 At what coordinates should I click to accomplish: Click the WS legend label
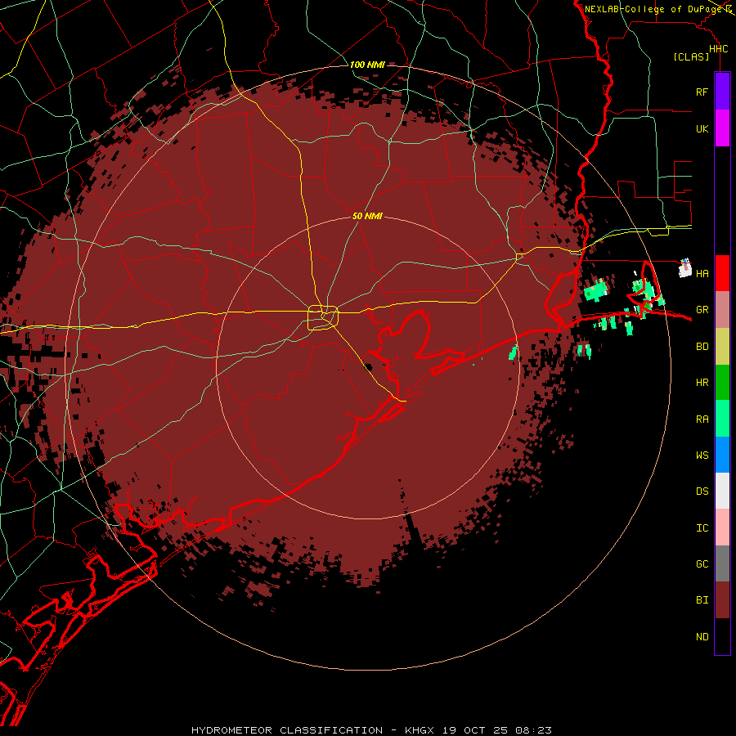coord(702,455)
